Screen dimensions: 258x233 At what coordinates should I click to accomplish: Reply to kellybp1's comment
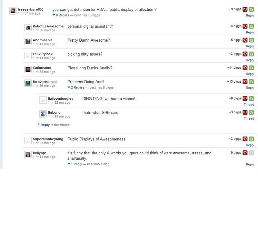point(250,164)
